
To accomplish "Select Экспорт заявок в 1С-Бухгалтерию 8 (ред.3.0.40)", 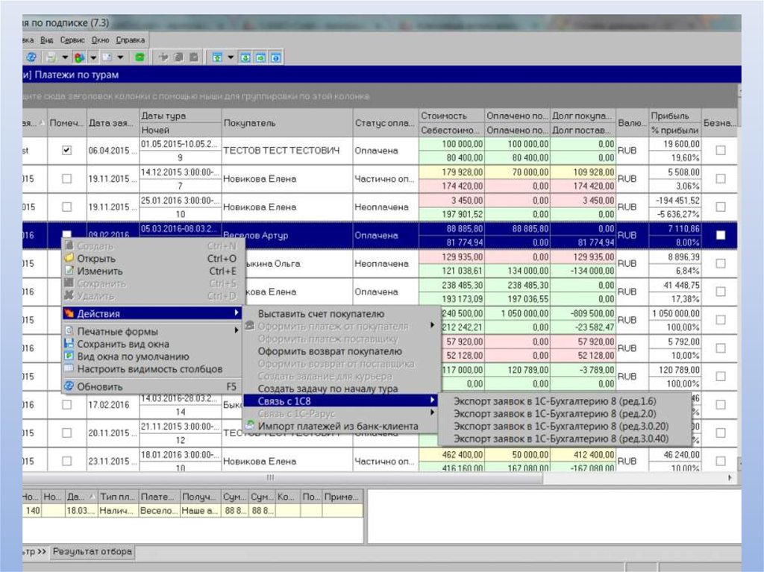I will click(x=564, y=439).
